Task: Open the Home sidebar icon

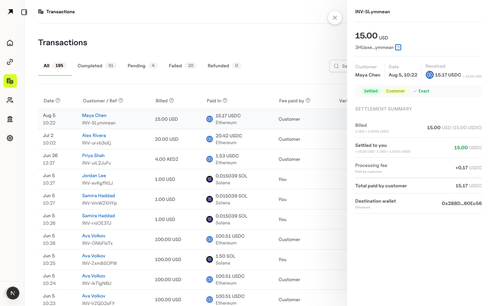Action: 10,43
